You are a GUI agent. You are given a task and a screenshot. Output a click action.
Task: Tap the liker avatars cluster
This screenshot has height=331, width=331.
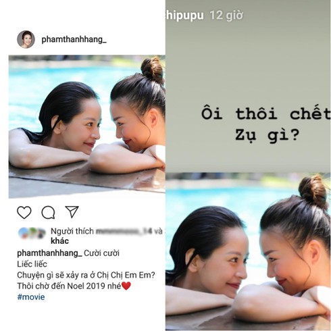point(32,233)
